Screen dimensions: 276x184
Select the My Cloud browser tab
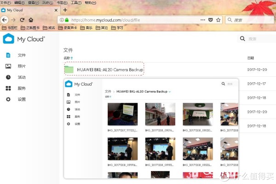(30, 10)
